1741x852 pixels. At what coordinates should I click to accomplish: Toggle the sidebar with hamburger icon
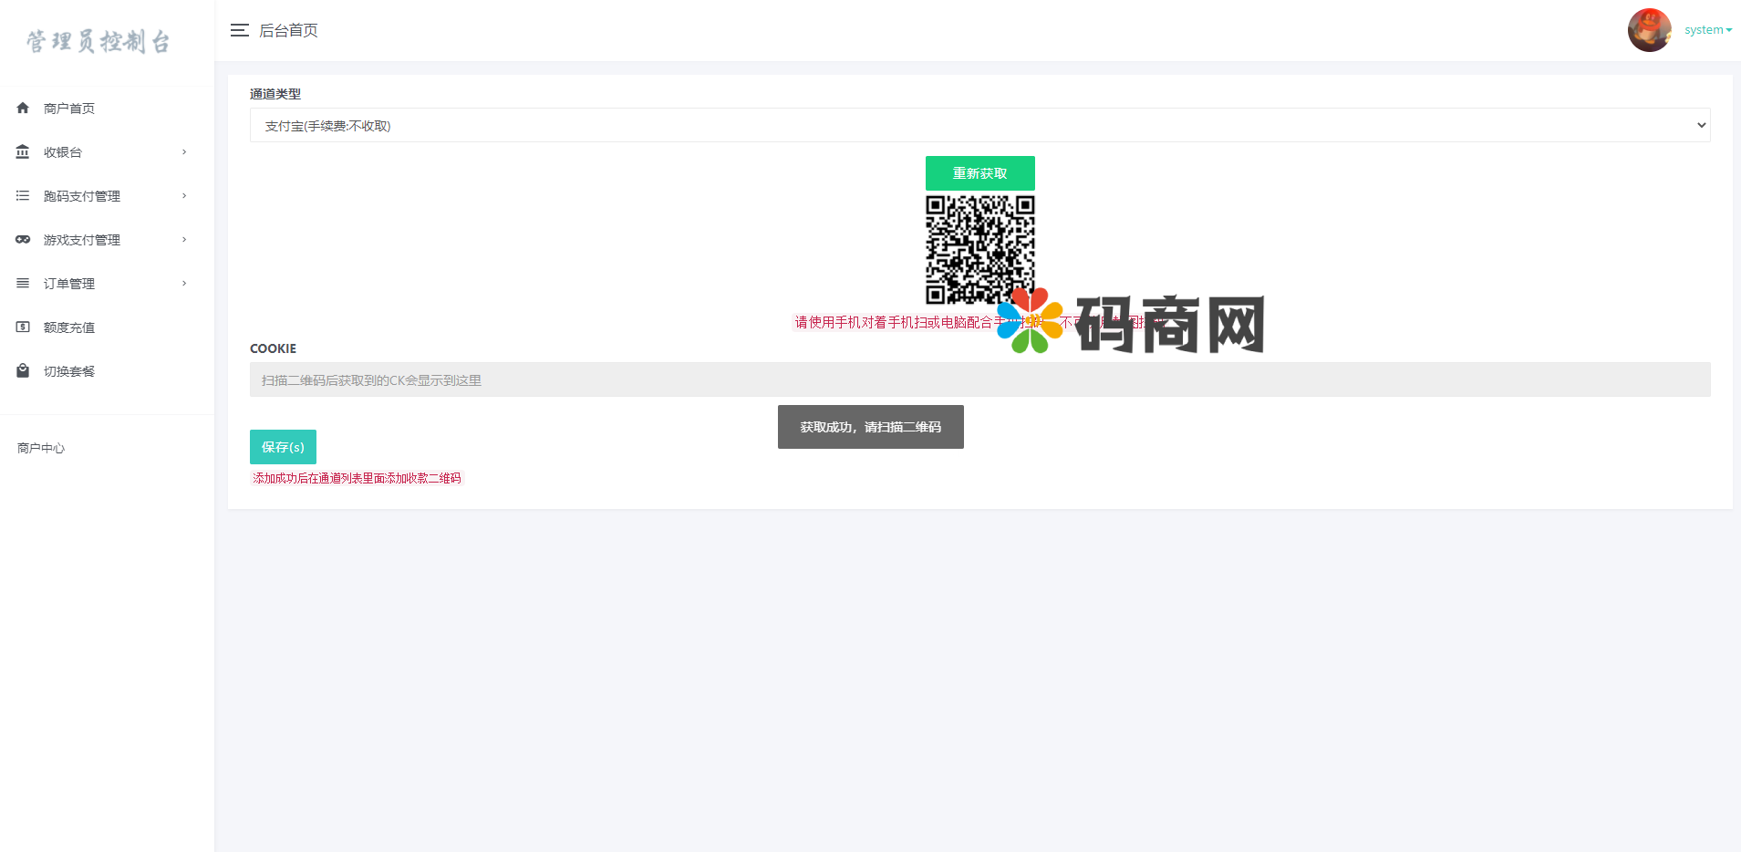click(240, 30)
